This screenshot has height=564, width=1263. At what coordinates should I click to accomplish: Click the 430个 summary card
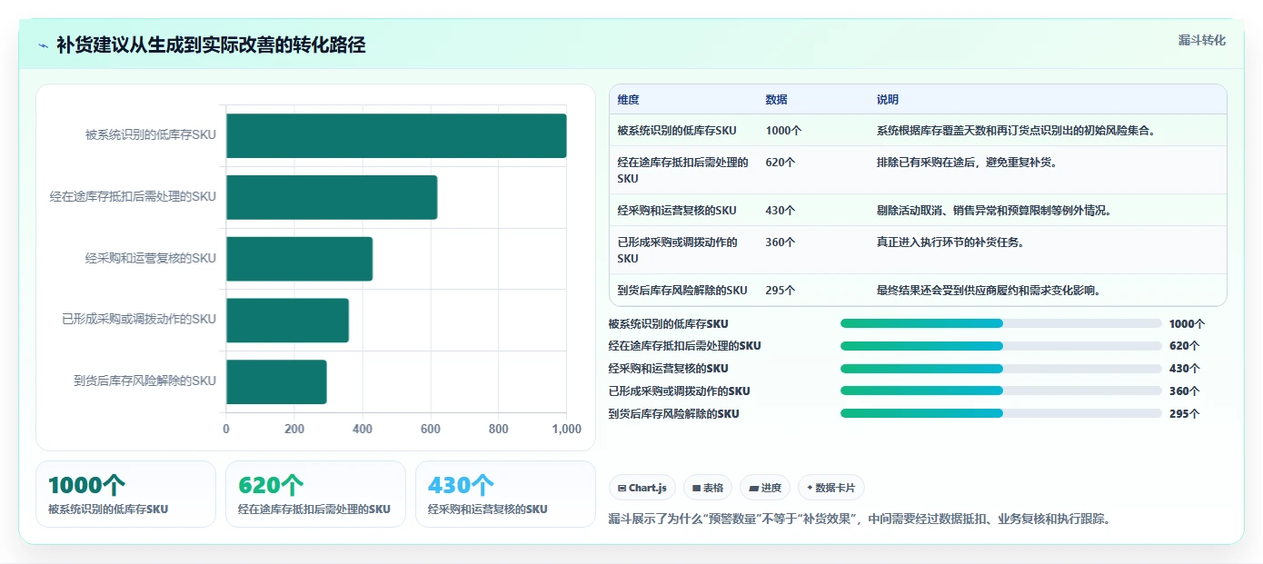pyautogui.click(x=505, y=494)
